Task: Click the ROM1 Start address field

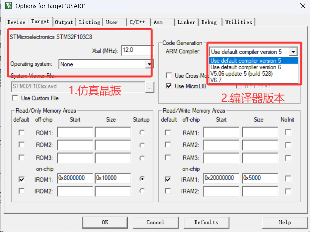Action: pyautogui.click(x=75, y=132)
